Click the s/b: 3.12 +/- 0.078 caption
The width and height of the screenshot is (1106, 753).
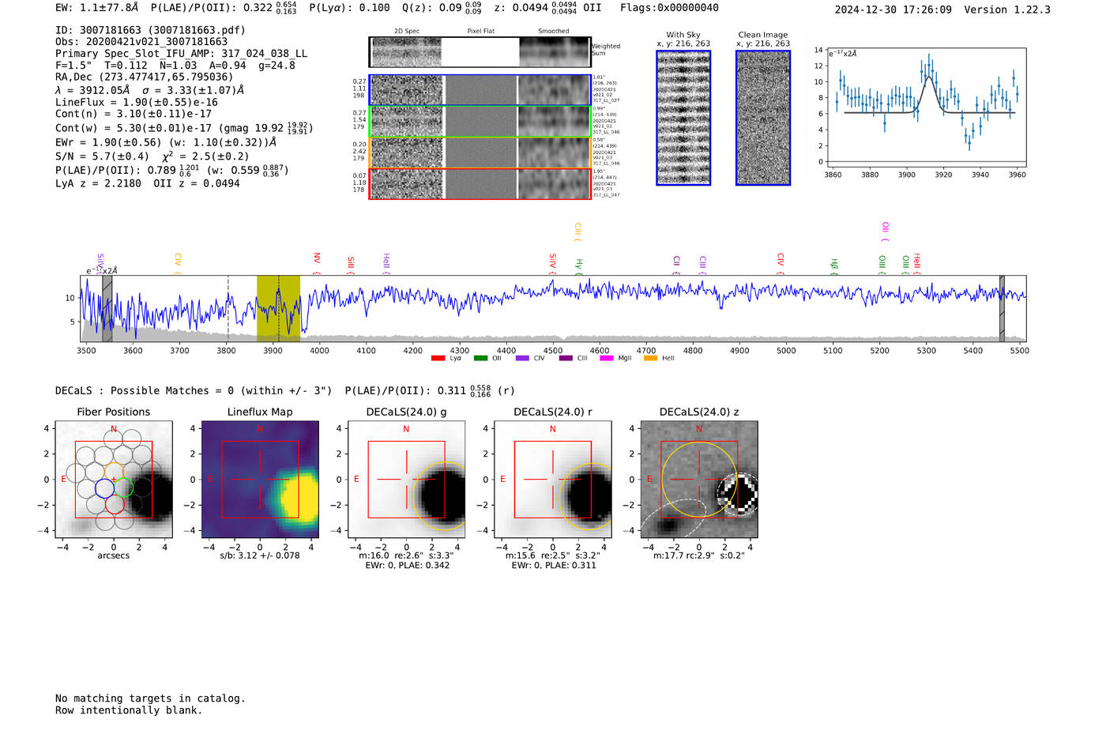click(x=260, y=555)
